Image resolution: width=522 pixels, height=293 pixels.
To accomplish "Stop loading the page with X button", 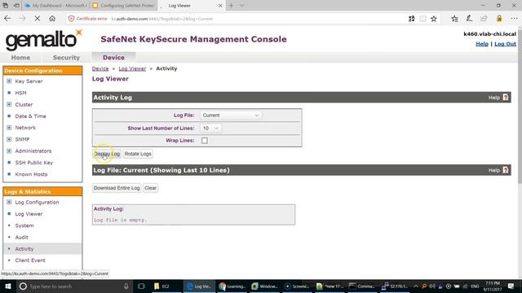I will 38,19.
